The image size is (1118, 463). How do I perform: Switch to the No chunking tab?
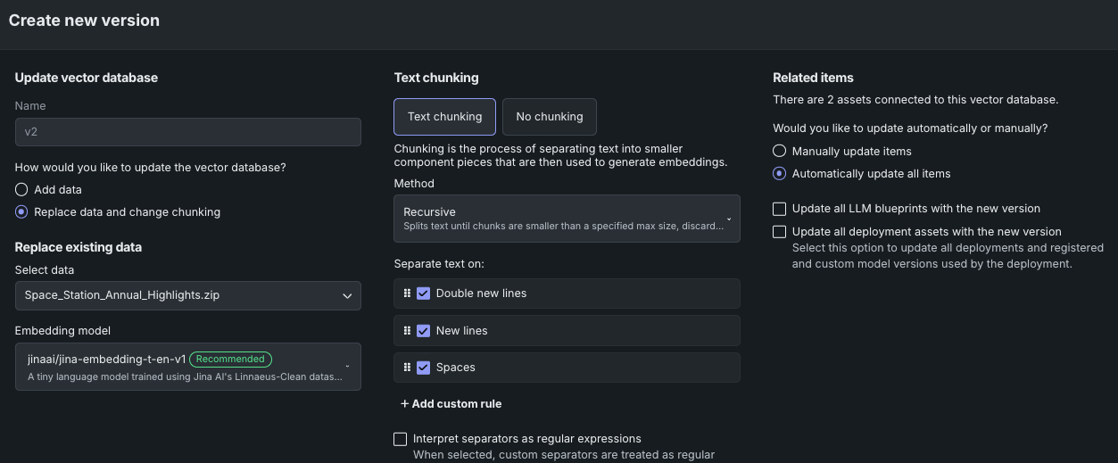click(549, 117)
